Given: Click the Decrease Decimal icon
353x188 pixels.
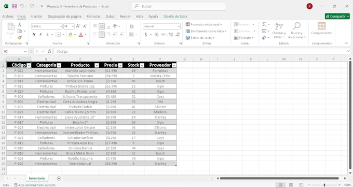Looking at the screenshot, I should (178, 35).
